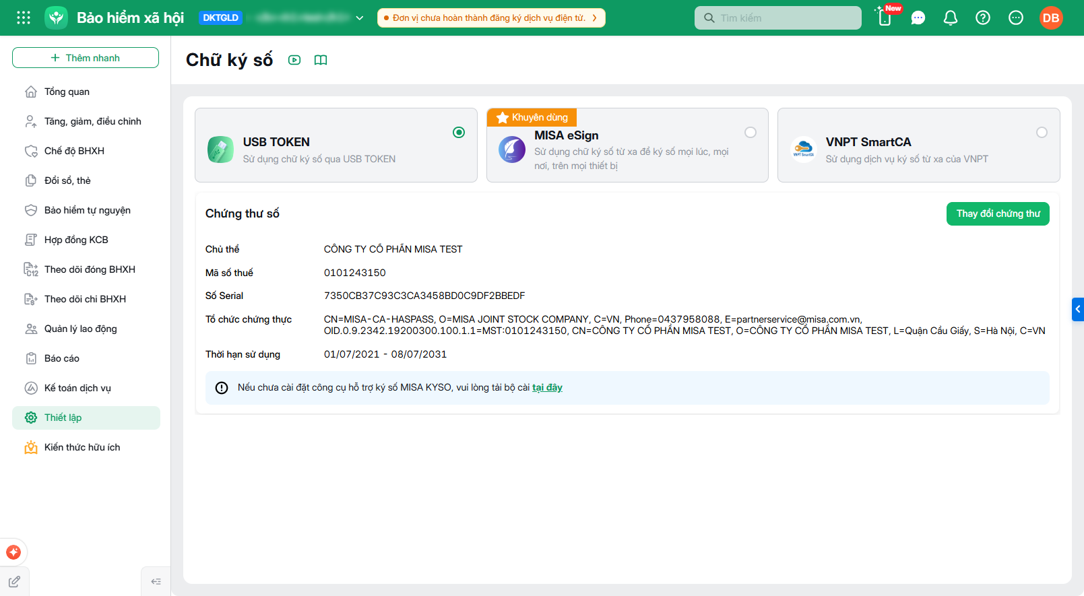Click the 'tại đây' download link
This screenshot has height=596, width=1084.
point(547,388)
